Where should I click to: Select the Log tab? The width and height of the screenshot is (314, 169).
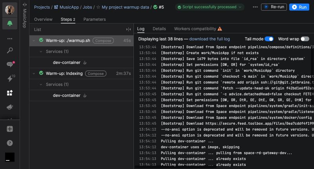point(141,29)
